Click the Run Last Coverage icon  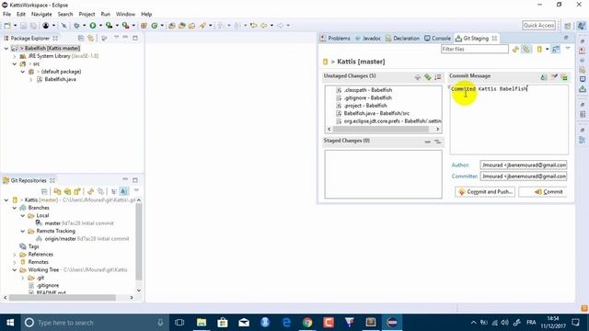[x=109, y=26]
